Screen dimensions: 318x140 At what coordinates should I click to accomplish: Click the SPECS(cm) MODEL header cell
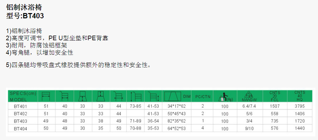(x=22, y=96)
